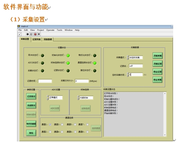The width and height of the screenshot is (194, 143).
Task: Open the Project menu
Action: [x=41, y=30]
